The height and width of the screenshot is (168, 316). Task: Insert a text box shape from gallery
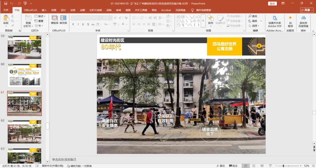(179, 17)
